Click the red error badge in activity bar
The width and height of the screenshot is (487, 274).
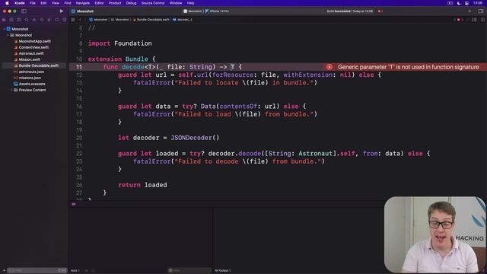coord(380,11)
